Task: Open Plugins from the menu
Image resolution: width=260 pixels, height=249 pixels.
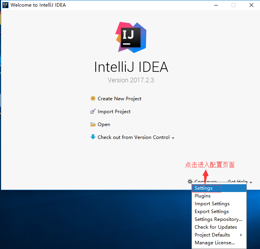Action: [x=219, y=196]
